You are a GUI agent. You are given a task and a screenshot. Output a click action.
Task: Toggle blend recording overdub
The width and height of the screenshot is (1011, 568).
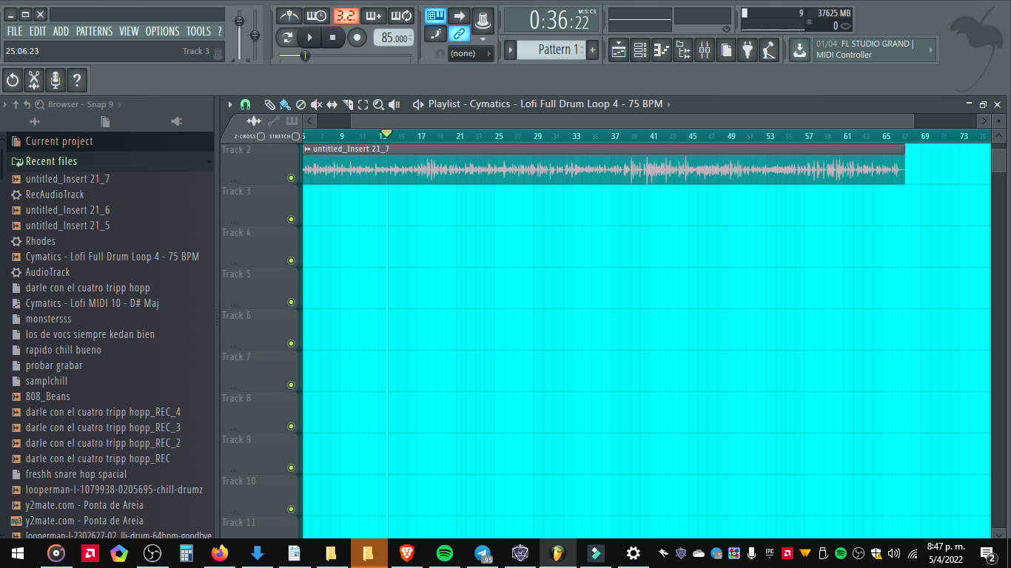pos(373,15)
